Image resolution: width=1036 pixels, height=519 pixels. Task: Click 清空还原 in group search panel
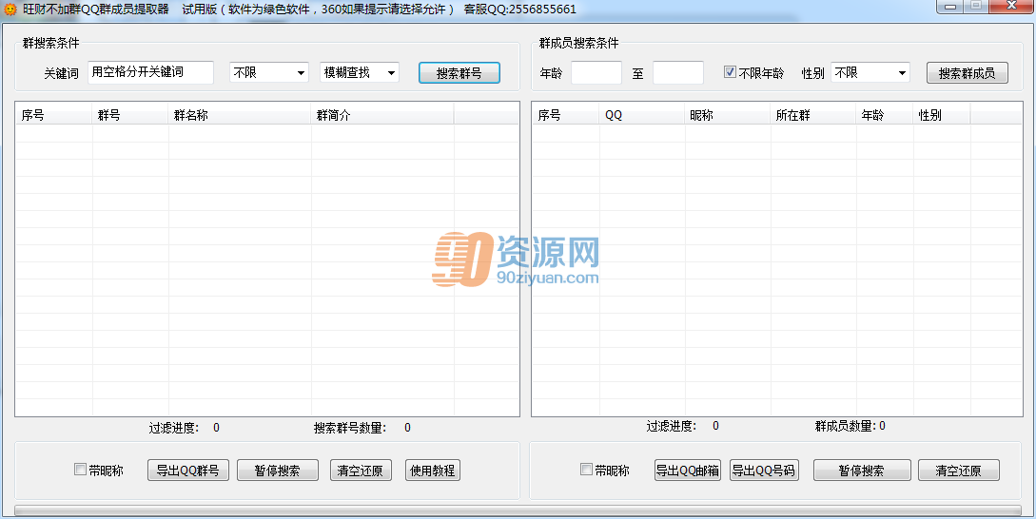click(x=361, y=471)
